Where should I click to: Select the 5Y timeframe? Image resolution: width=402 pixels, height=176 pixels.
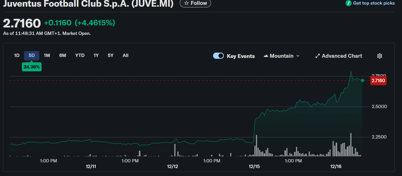[110, 55]
